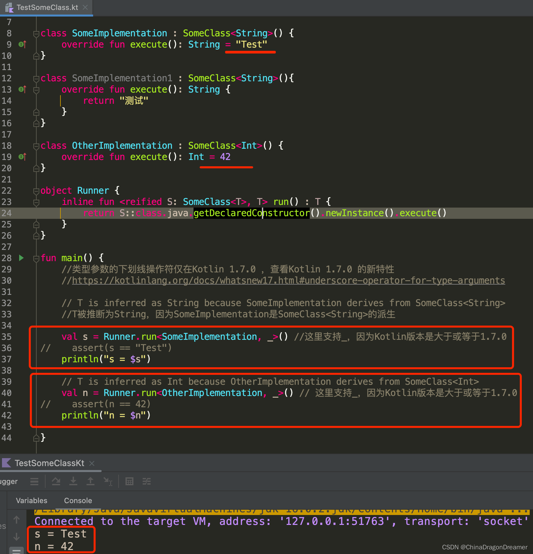The height and width of the screenshot is (554, 533).
Task: Click the Step Over debugger icon
Action: [56, 482]
